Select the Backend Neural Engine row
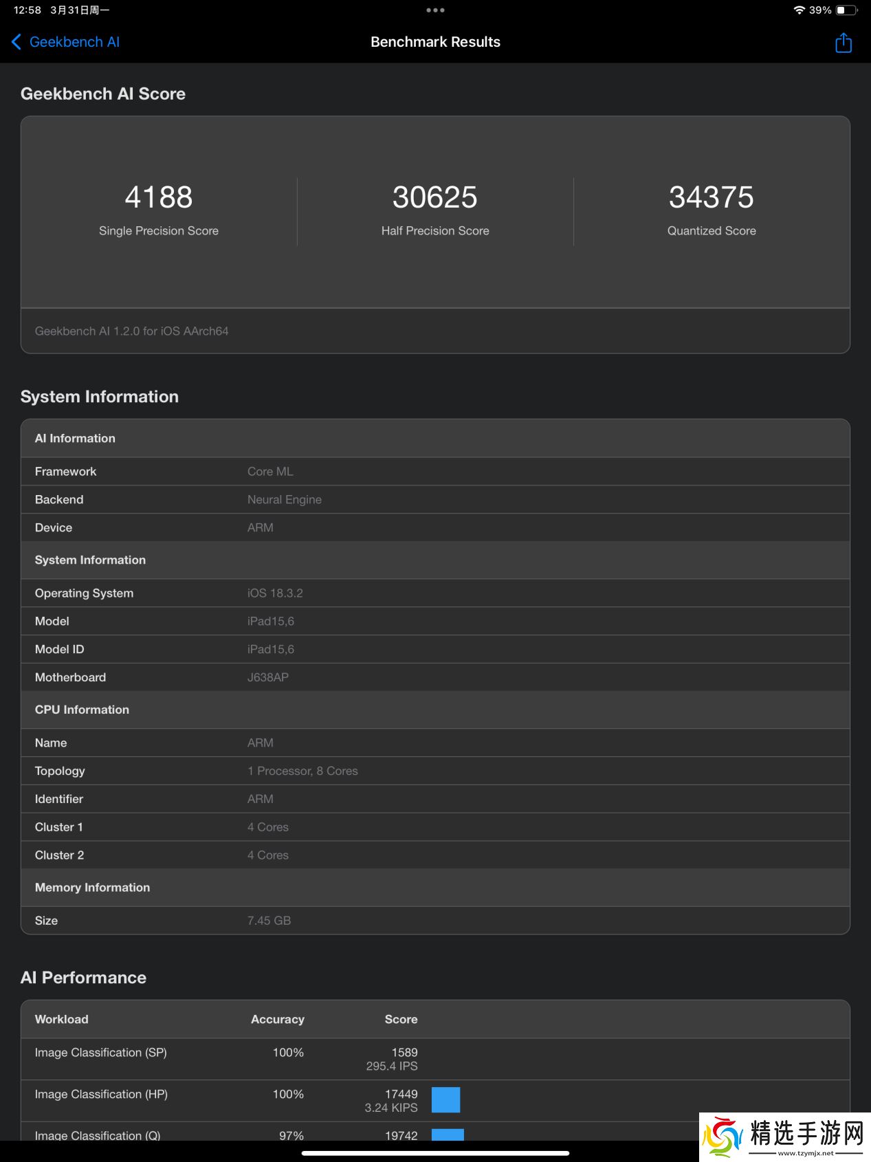 (x=435, y=500)
